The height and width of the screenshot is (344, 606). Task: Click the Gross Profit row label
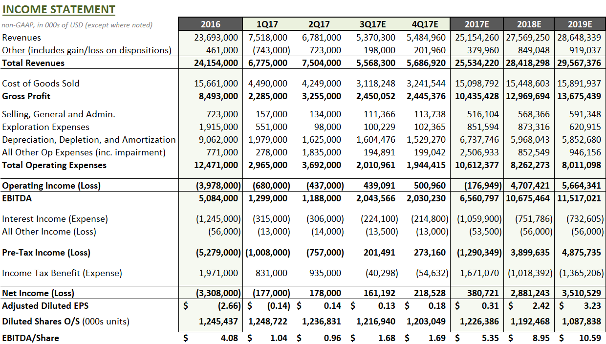coord(27,96)
